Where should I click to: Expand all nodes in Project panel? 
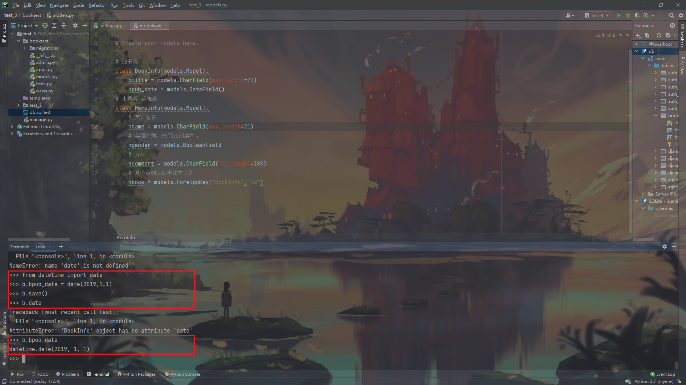54,25
